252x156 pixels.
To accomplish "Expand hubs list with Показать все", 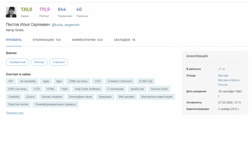I will (x=15, y=113).
